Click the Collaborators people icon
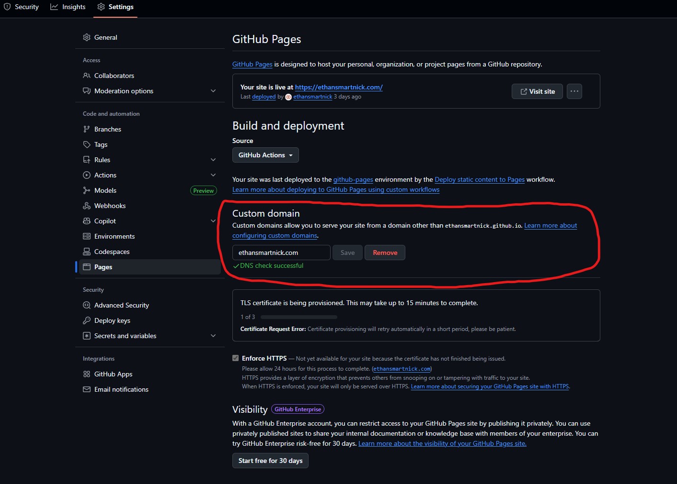This screenshot has width=677, height=484. point(87,76)
